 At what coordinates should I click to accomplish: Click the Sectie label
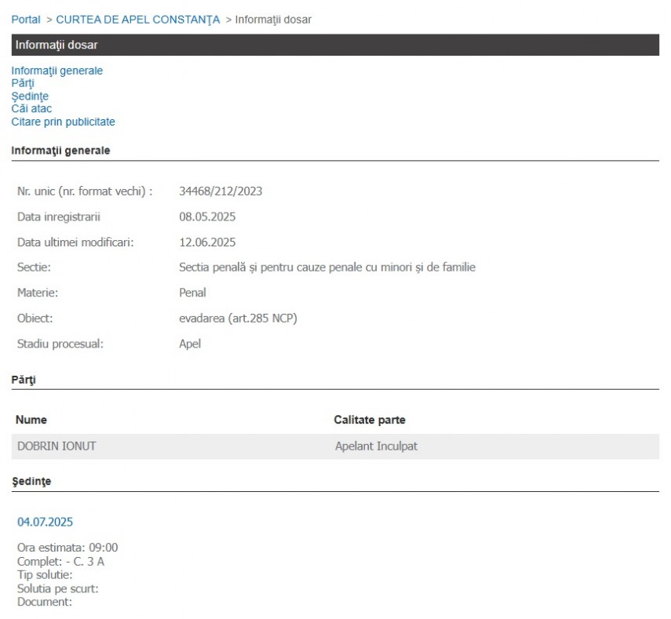tap(34, 268)
